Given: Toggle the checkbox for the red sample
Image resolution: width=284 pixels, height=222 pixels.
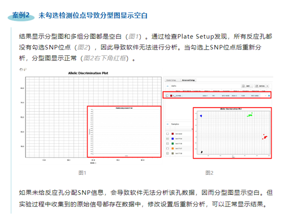Looking at the screenshot, I should pos(168,134).
